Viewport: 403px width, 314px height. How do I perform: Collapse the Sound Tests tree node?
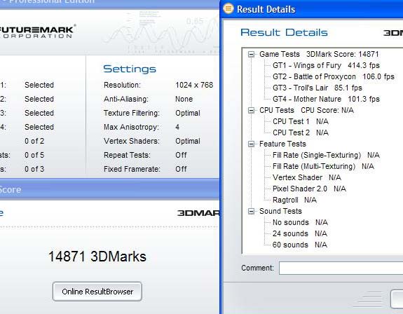251,211
